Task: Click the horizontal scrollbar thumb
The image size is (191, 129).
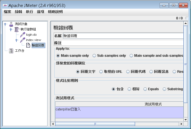Action: [x=95, y=124]
